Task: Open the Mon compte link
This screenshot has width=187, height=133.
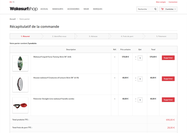Action: point(161,2)
